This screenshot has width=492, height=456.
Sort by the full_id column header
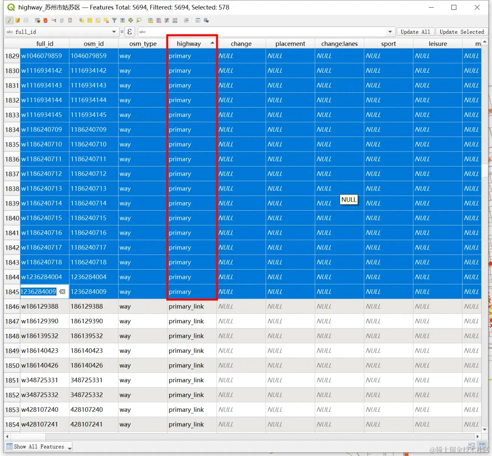point(45,43)
